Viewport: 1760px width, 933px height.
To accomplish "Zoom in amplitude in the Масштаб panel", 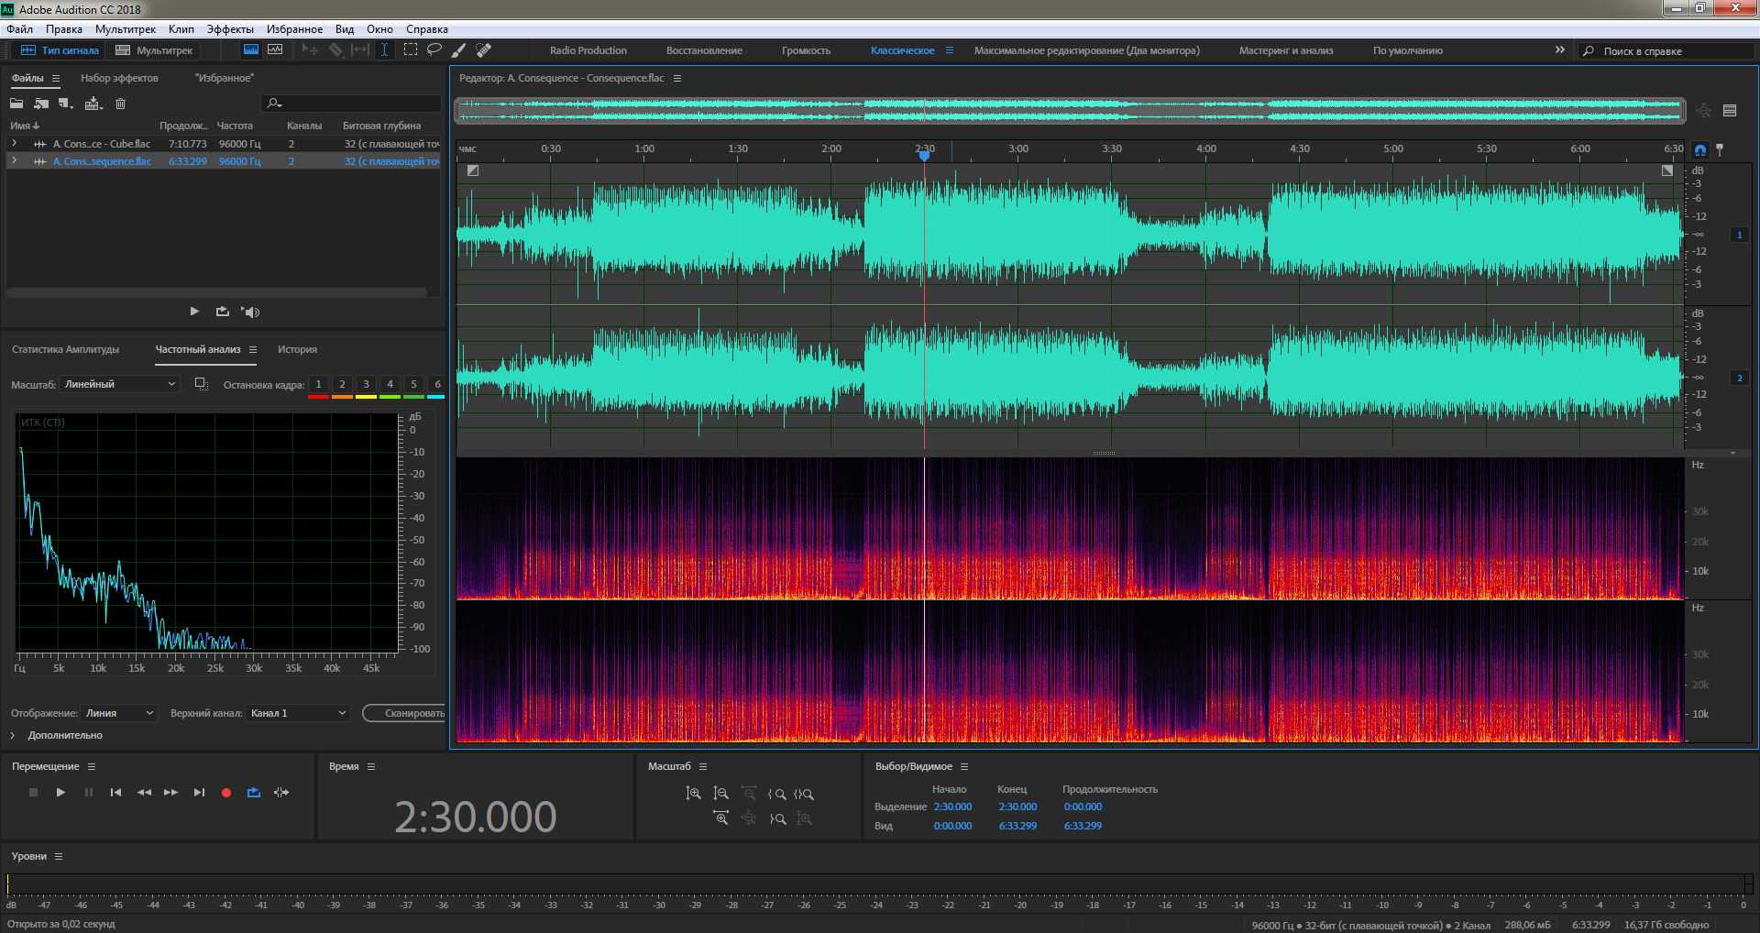I will tap(693, 794).
